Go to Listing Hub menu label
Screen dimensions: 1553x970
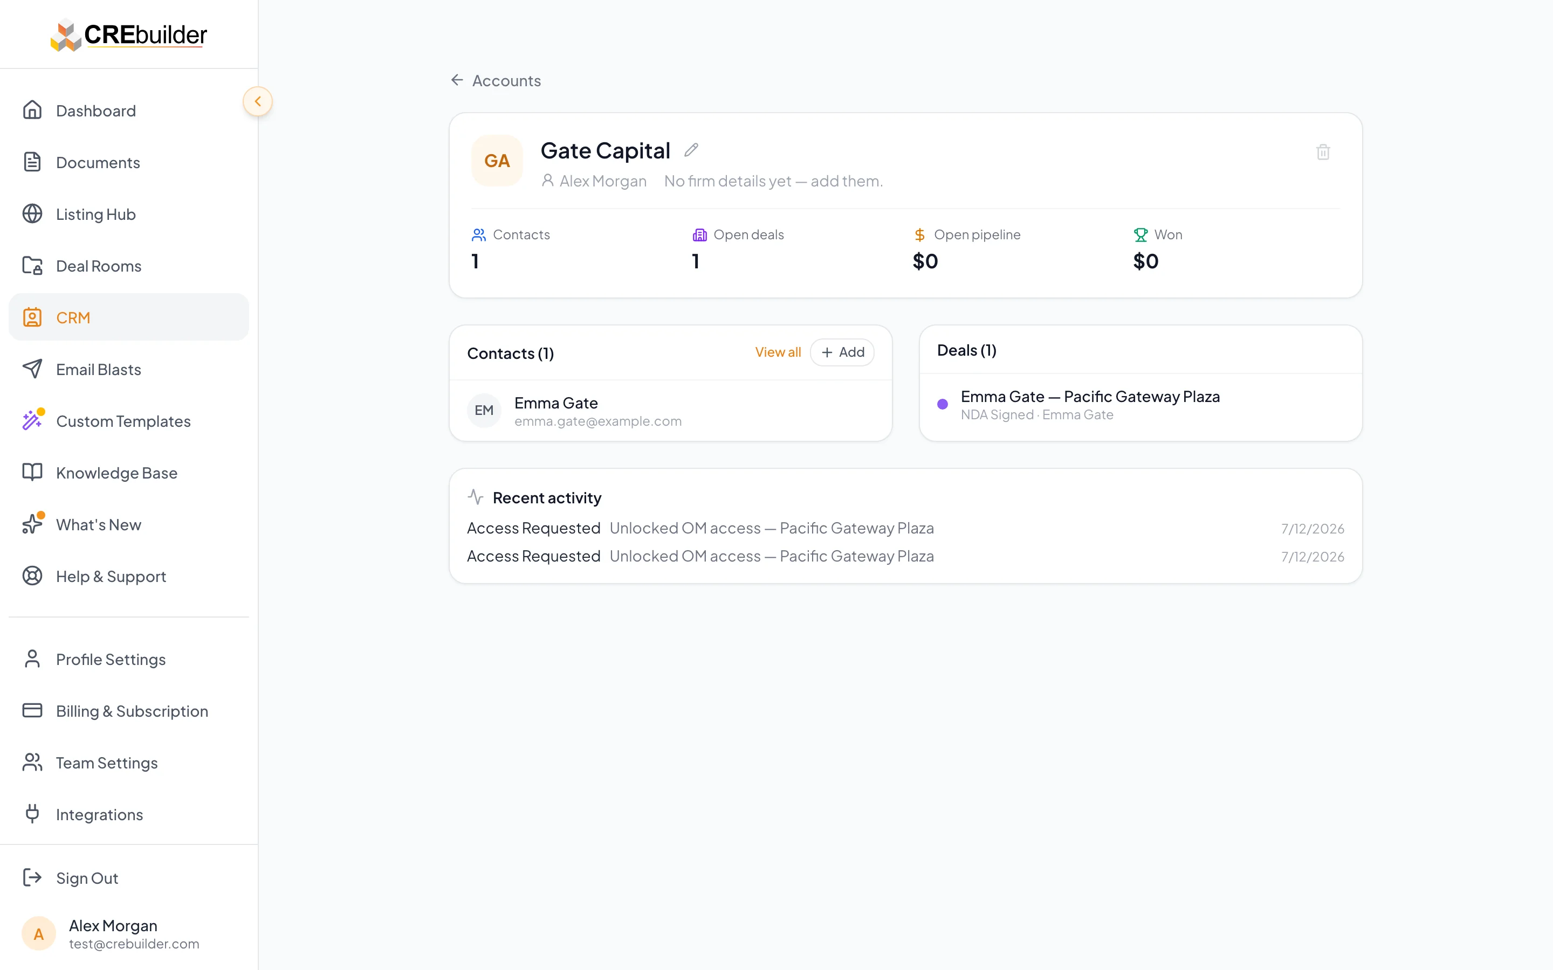pyautogui.click(x=95, y=214)
